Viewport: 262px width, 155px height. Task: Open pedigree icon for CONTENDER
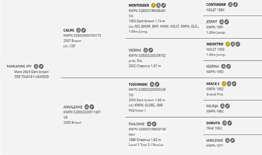tap(230, 5)
